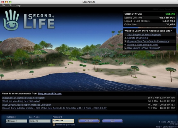Click the yellow minimize window button

(6, 2)
